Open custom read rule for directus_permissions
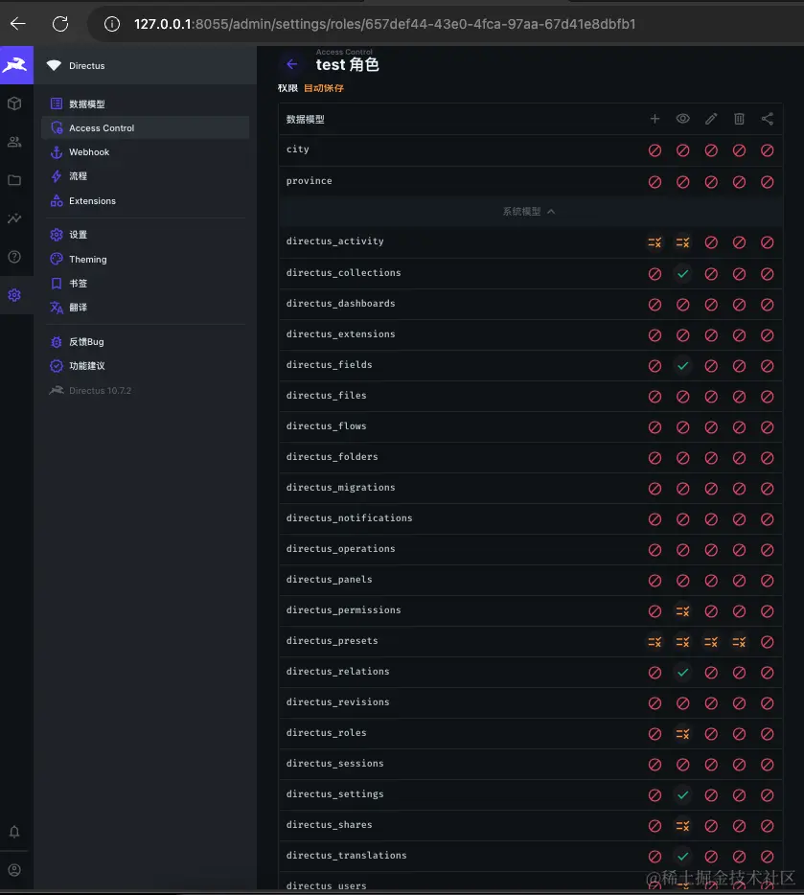This screenshot has height=895, width=804. coord(682,611)
